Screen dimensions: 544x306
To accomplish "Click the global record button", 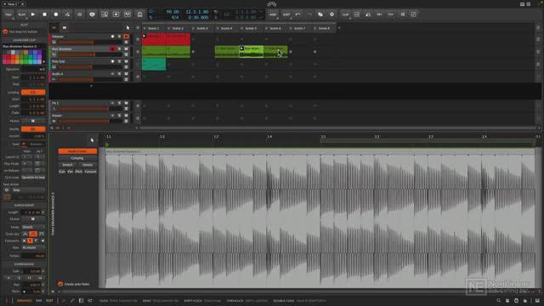I will click(56, 14).
